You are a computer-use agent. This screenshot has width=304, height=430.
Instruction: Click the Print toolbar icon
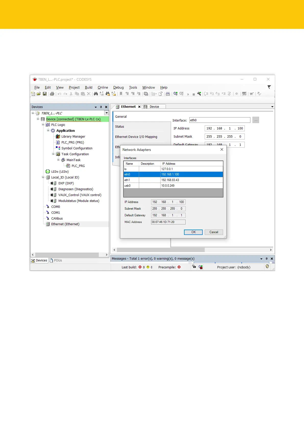52,94
